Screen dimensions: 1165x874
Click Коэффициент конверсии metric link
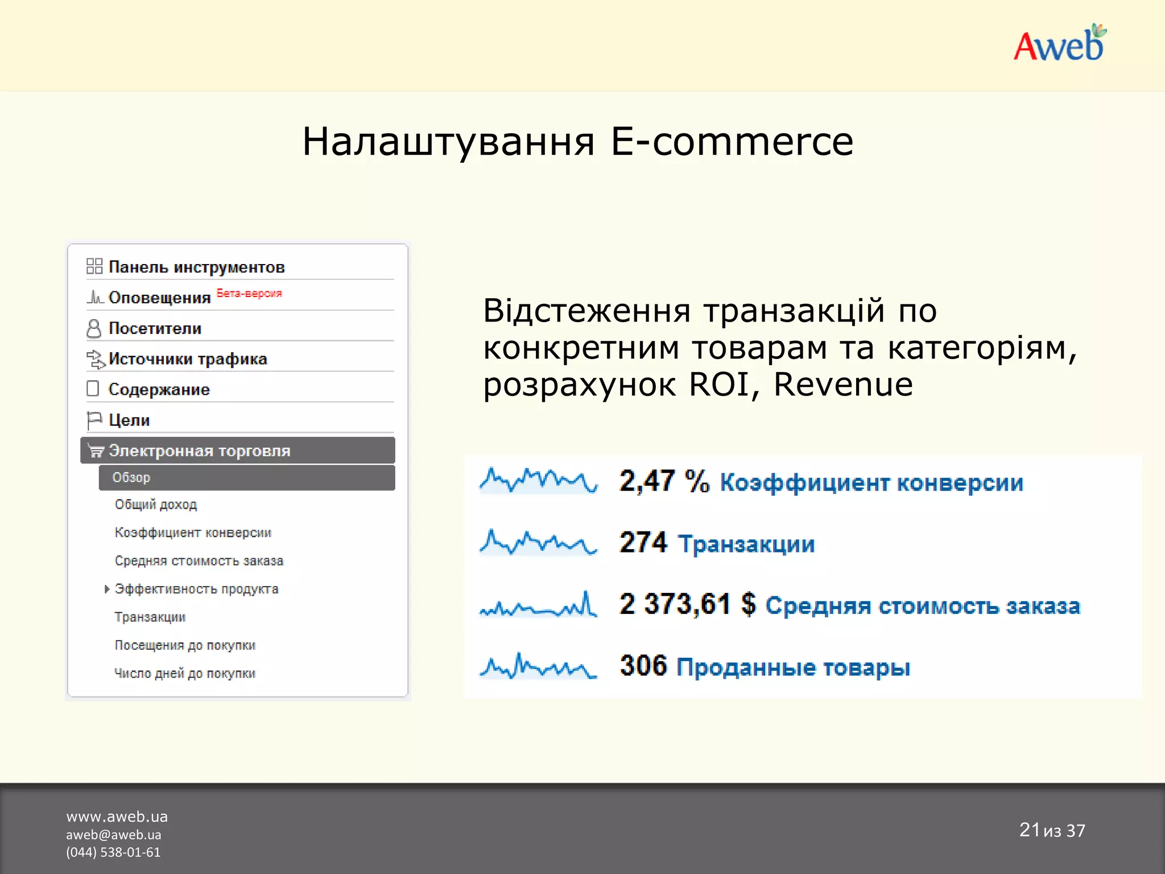click(871, 483)
